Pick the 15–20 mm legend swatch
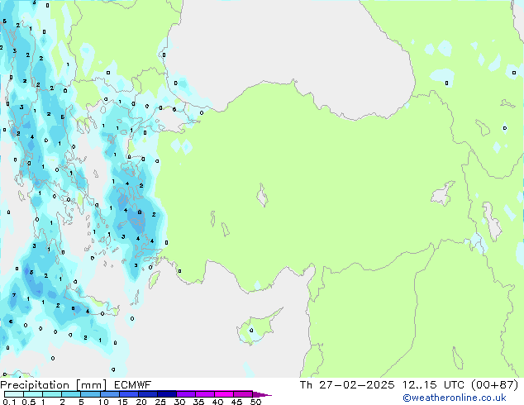Image resolution: width=524 pixels, height=405 pixels. (x=128, y=394)
